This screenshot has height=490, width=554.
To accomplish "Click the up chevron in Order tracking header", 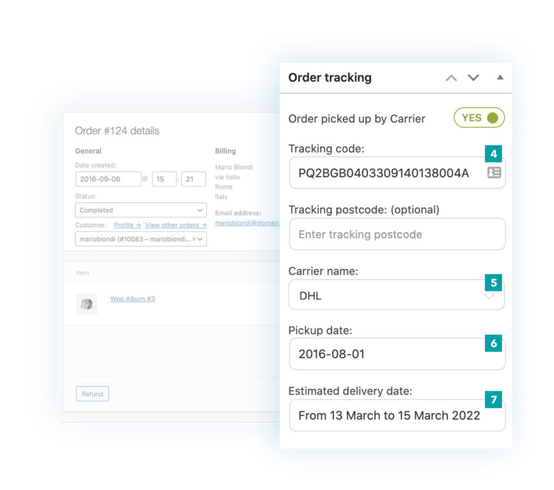I will (451, 78).
